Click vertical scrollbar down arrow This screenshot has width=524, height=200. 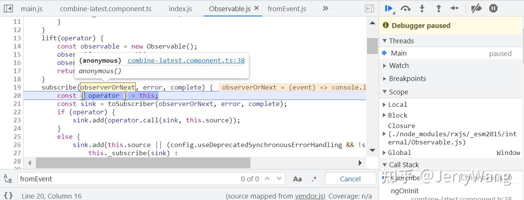372,150
